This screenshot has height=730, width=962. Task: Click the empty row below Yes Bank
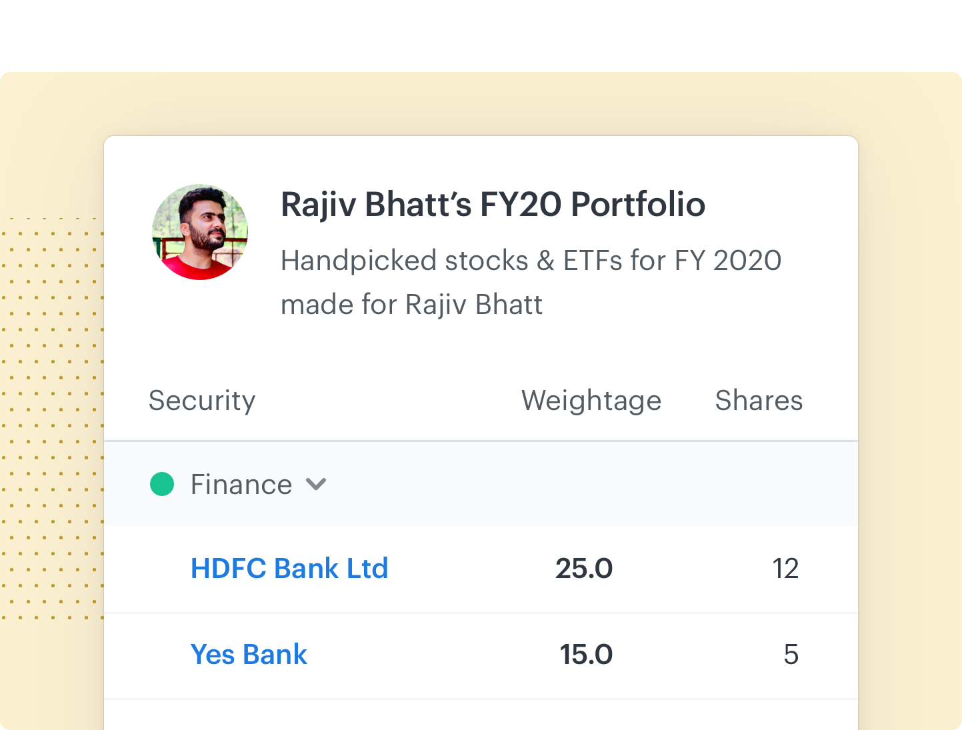[481, 715]
